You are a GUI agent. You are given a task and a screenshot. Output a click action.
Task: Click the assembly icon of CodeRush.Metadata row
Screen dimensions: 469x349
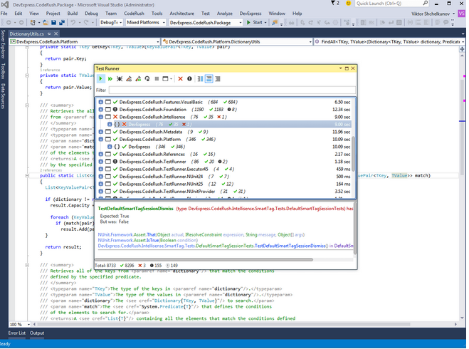[x=108, y=132]
